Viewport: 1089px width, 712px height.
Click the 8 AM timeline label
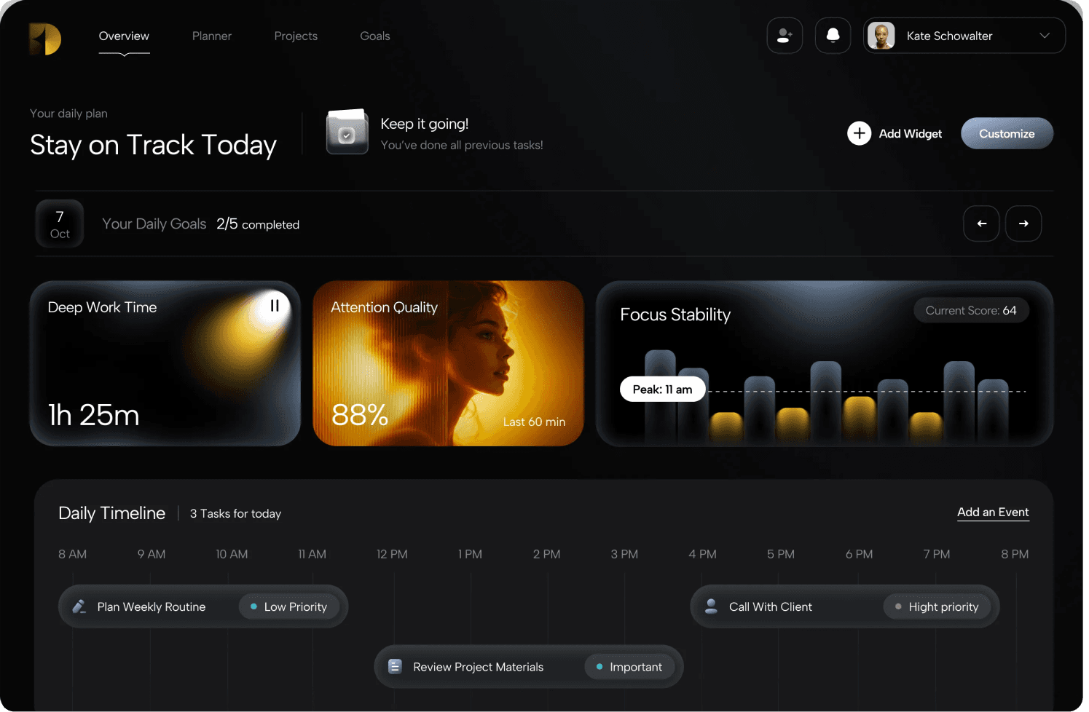73,554
